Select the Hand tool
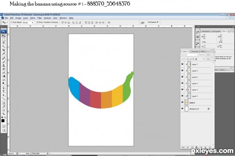This screenshot has height=156, width=235. coord(4,110)
